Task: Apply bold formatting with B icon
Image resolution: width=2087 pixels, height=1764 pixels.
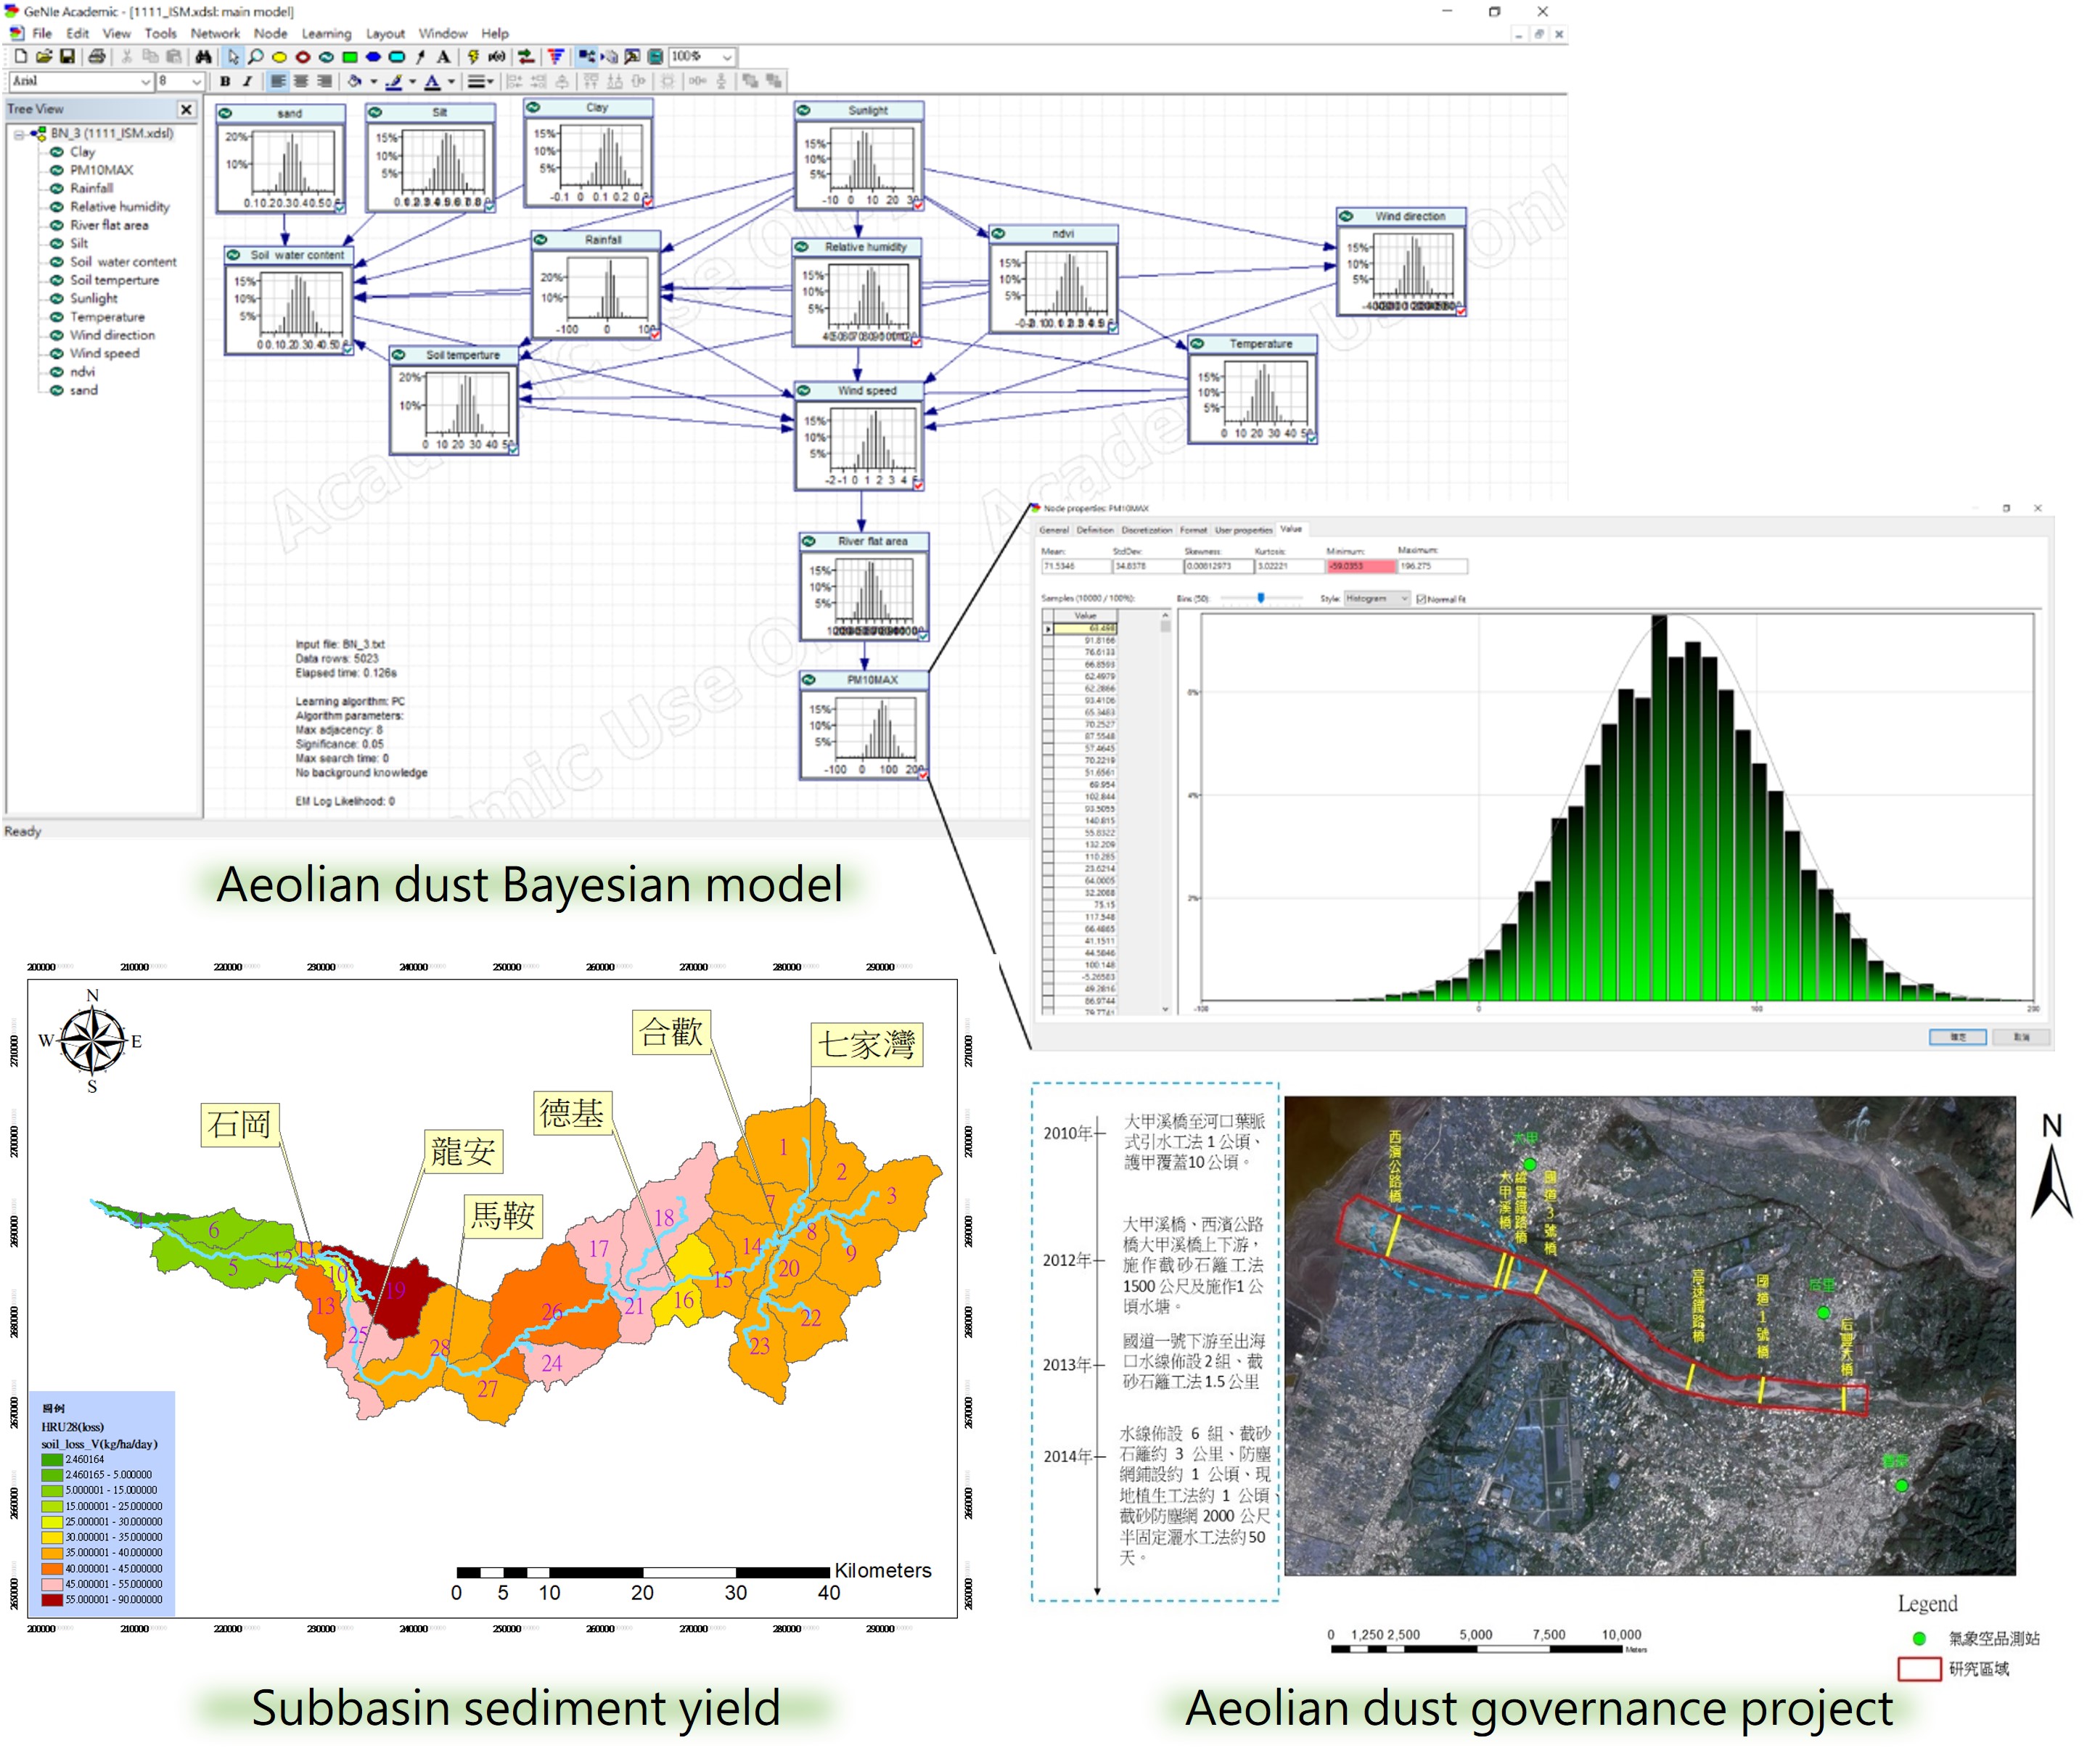Action: [x=225, y=81]
